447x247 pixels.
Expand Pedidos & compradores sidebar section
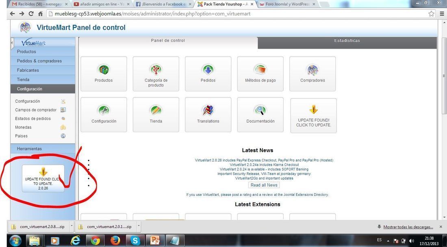tap(43, 61)
